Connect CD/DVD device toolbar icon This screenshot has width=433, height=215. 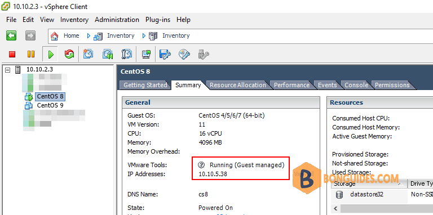pyautogui.click(x=184, y=54)
